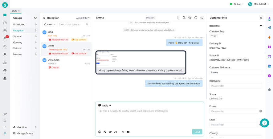Click the Reception list filter icon

44,18
